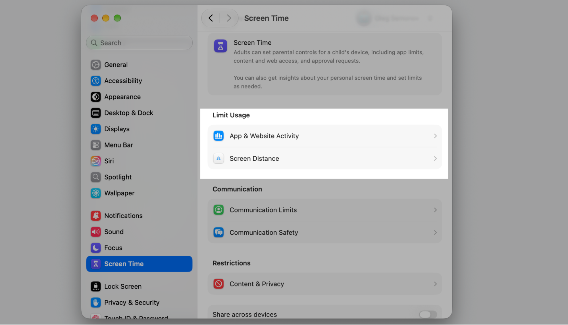Screen dimensions: 568x325
Task: Select Screen Time in the sidebar
Action: [139, 264]
